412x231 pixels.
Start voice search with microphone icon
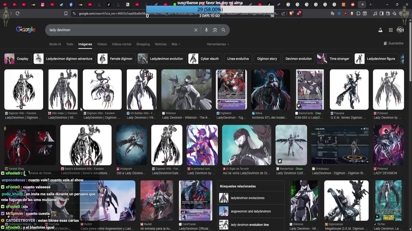tap(206, 30)
